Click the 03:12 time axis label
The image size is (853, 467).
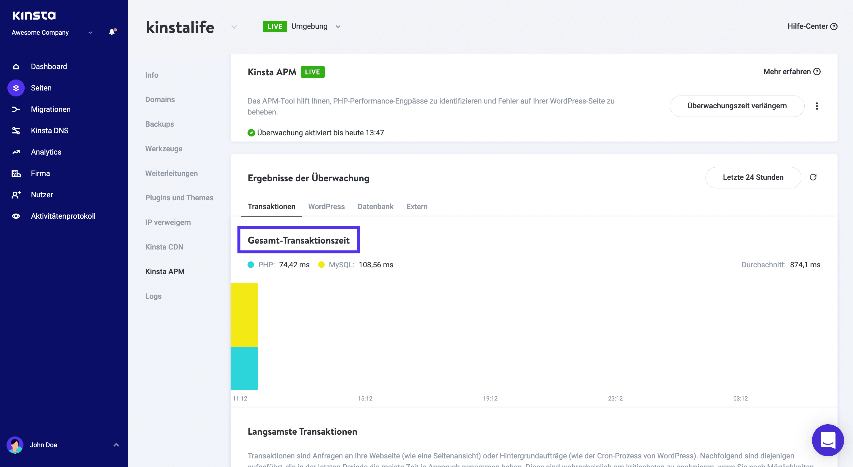[x=741, y=398]
